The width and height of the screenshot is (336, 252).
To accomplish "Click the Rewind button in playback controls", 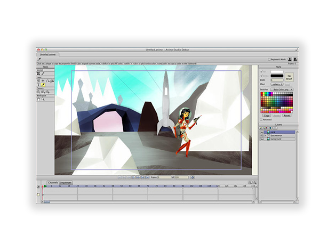I will tap(119, 177).
